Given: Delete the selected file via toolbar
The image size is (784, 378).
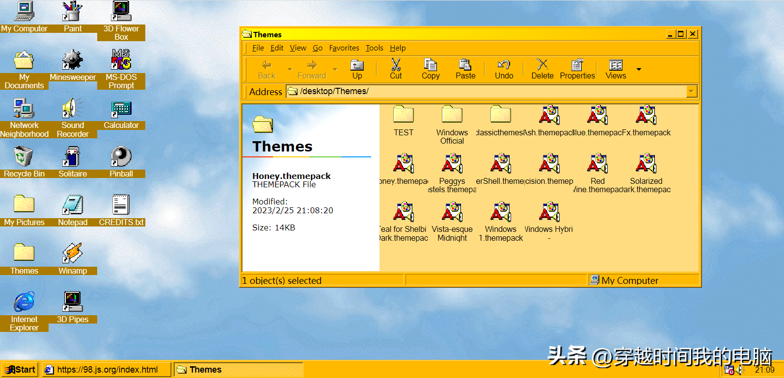Looking at the screenshot, I should pos(542,70).
